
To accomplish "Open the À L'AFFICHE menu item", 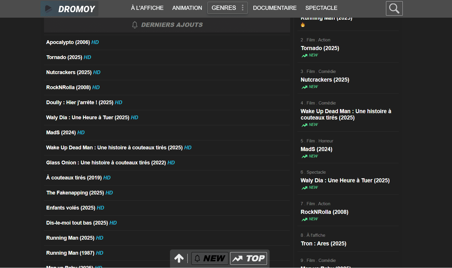I will pyautogui.click(x=147, y=8).
